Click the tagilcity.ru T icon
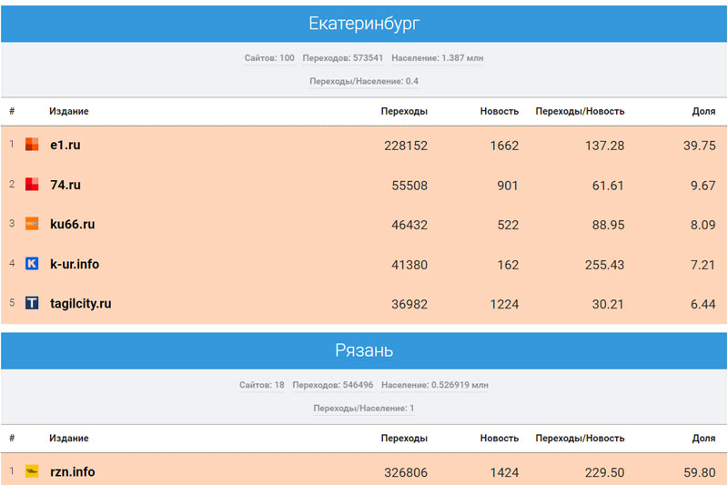The height and width of the screenshot is (485, 728). coord(32,303)
